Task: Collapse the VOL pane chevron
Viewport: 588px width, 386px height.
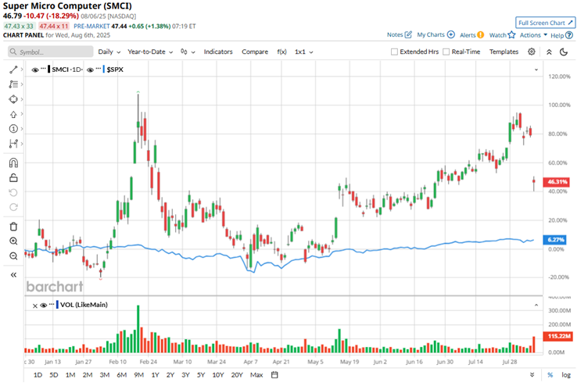Action: (x=536, y=305)
